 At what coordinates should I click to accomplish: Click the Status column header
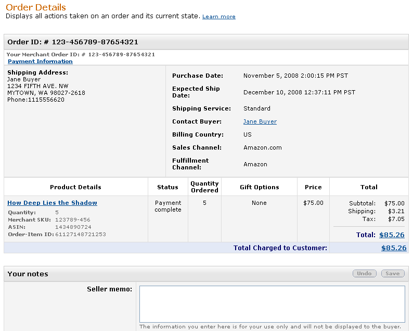pyautogui.click(x=167, y=187)
